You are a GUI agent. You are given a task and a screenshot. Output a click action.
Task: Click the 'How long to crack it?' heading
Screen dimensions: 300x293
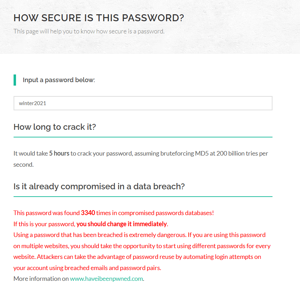(55, 127)
